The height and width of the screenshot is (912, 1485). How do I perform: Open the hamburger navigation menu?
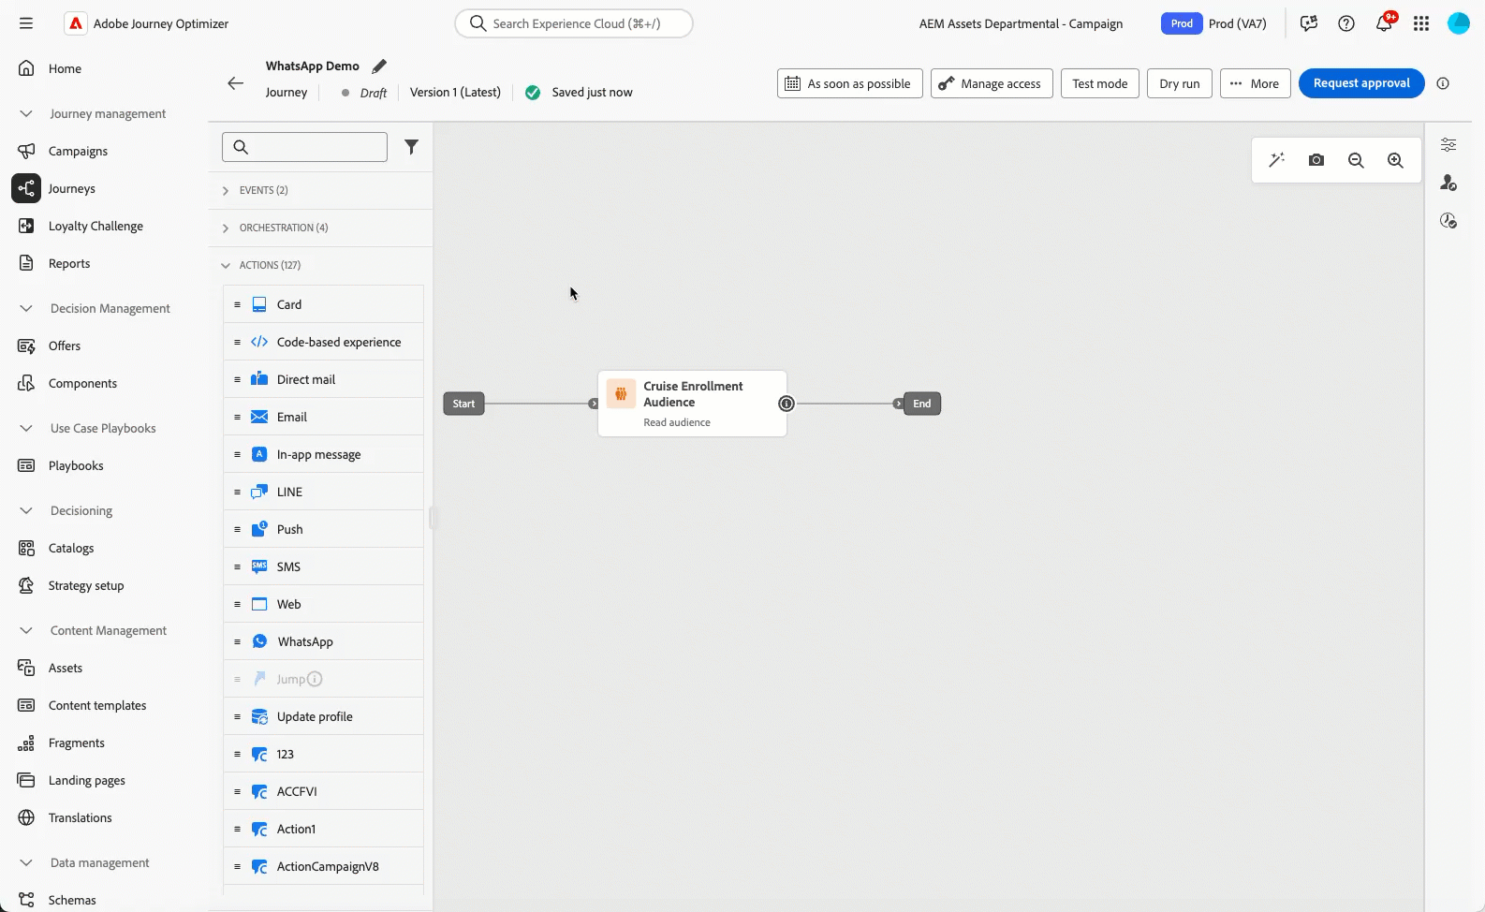(x=26, y=23)
